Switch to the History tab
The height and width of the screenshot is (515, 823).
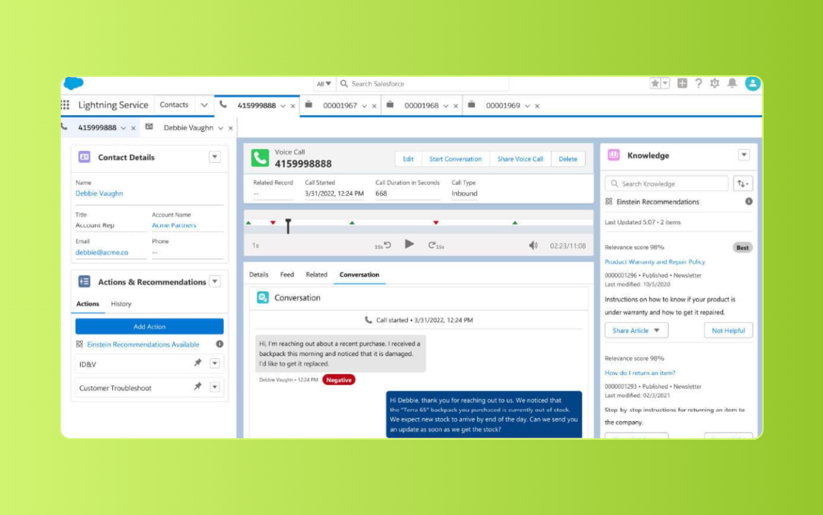point(121,304)
